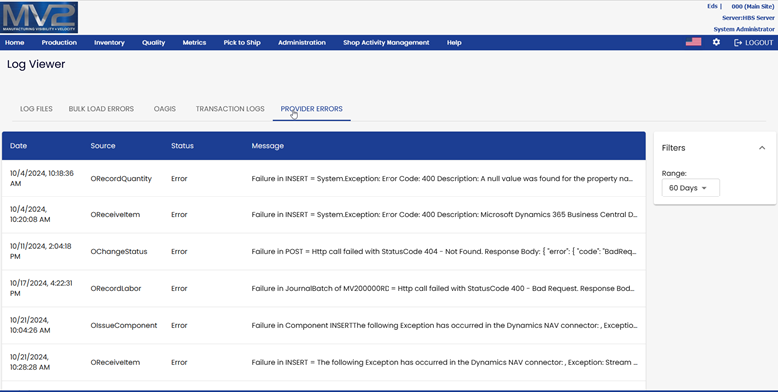This screenshot has height=392, width=778.
Task: Open the Stream exception error message
Action: [x=444, y=362]
